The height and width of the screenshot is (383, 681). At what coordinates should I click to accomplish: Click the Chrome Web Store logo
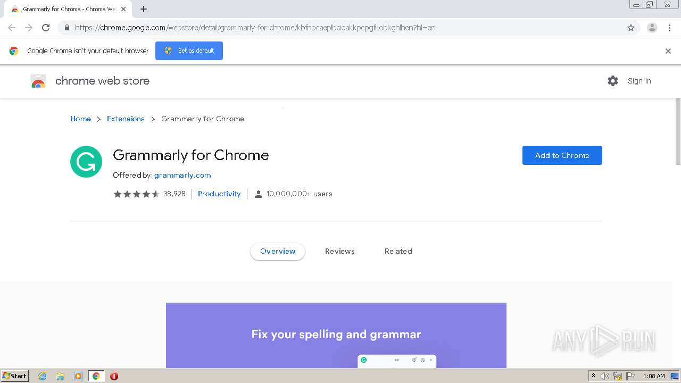tap(38, 81)
